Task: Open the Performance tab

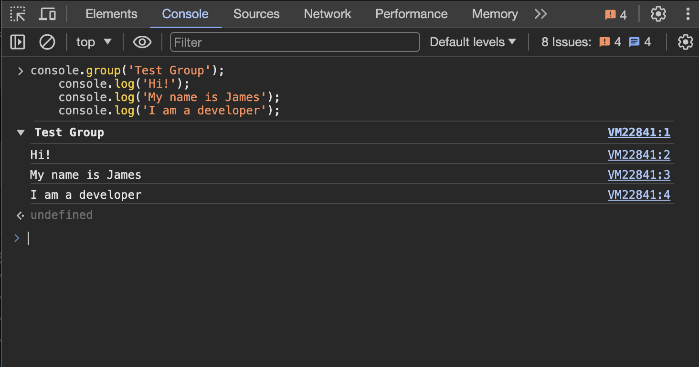Action: tap(412, 14)
